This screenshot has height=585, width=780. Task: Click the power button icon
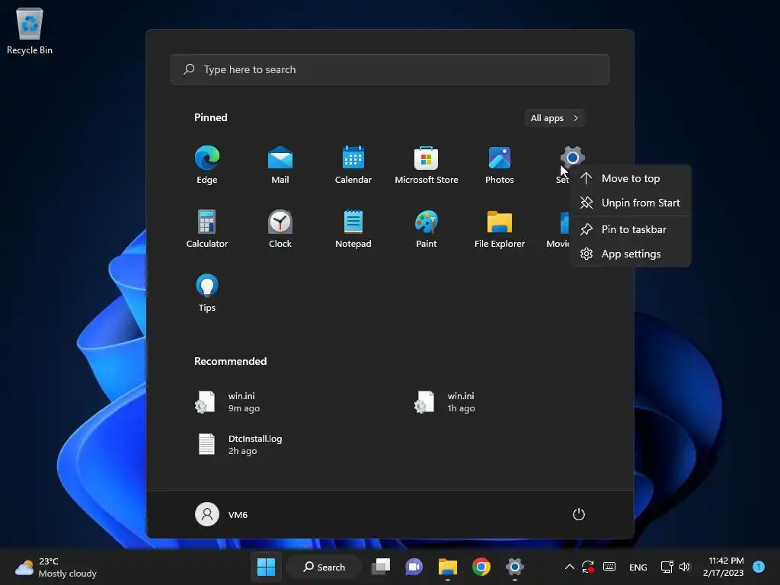[x=579, y=514]
